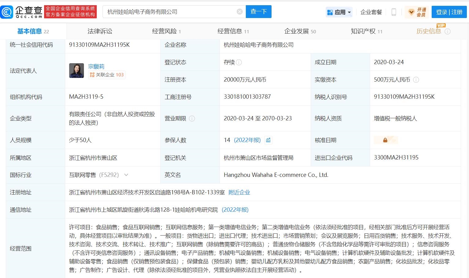469x278 pixels.
Task: Select the 注册地址 text
Action: tap(147, 192)
